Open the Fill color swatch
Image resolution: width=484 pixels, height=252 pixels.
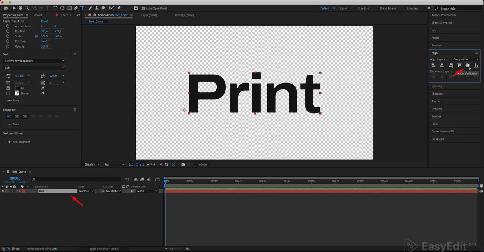pyautogui.click(x=17, y=88)
